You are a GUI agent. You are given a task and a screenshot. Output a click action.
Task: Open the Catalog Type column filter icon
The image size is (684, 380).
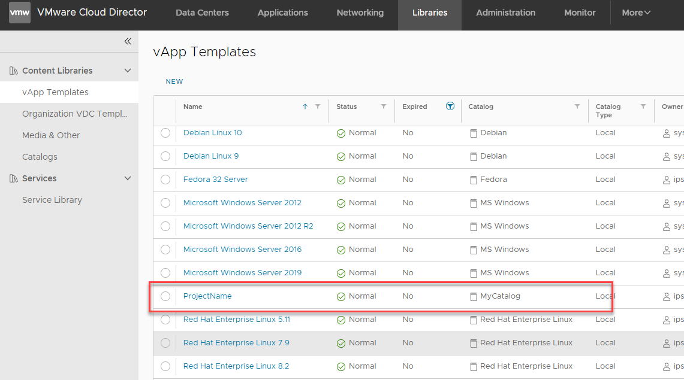coord(643,107)
